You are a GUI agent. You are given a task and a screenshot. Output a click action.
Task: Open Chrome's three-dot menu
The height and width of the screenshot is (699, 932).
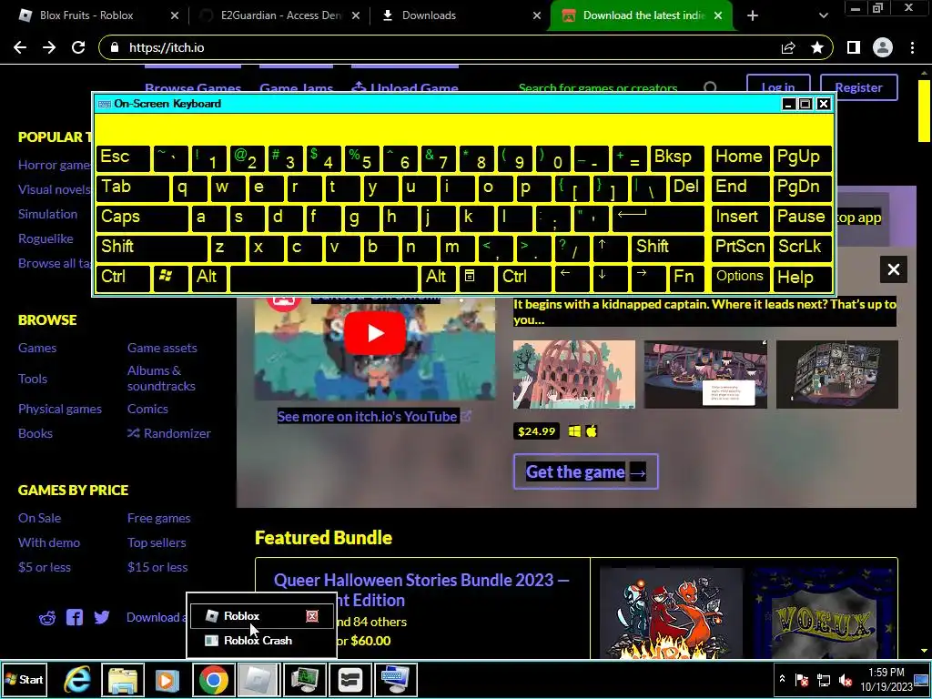click(912, 47)
